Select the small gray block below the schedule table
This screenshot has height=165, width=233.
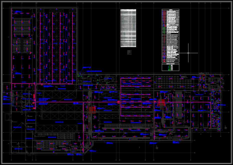[129, 52]
